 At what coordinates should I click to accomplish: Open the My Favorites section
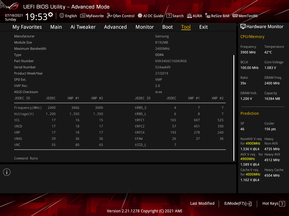coord(27,27)
